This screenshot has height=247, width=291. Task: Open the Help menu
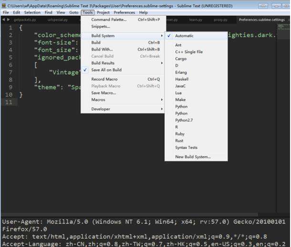pyautogui.click(x=143, y=12)
